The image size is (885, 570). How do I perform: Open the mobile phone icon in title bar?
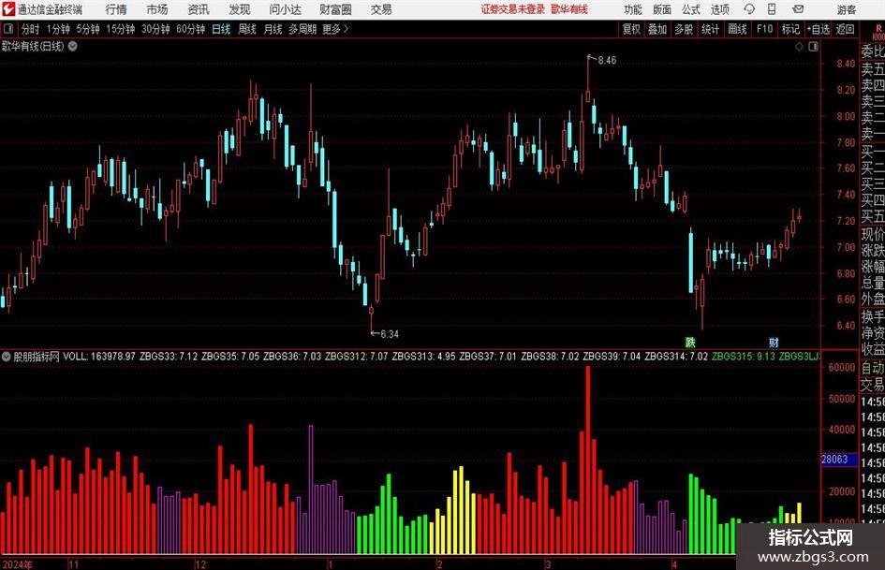point(772,9)
